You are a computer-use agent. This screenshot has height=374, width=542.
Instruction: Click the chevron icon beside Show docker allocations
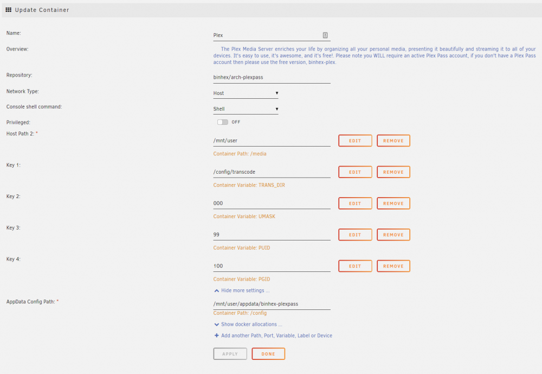pos(217,325)
